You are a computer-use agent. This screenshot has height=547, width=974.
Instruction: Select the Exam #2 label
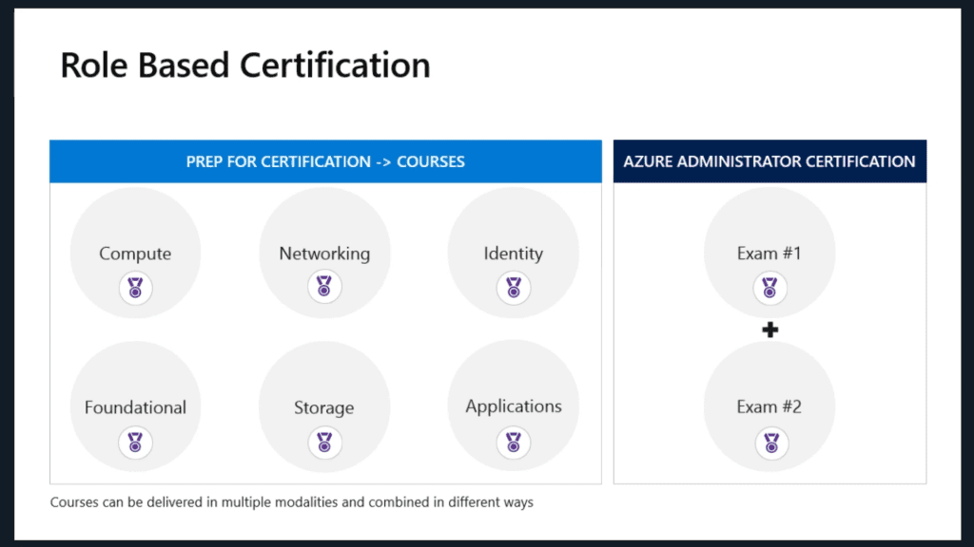769,406
